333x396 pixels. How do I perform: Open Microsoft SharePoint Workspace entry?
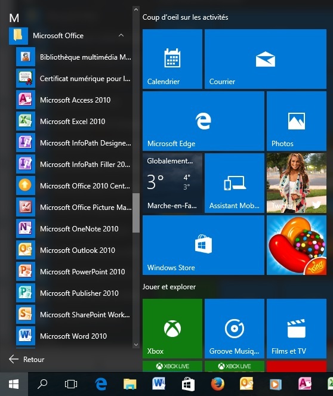[x=74, y=315]
